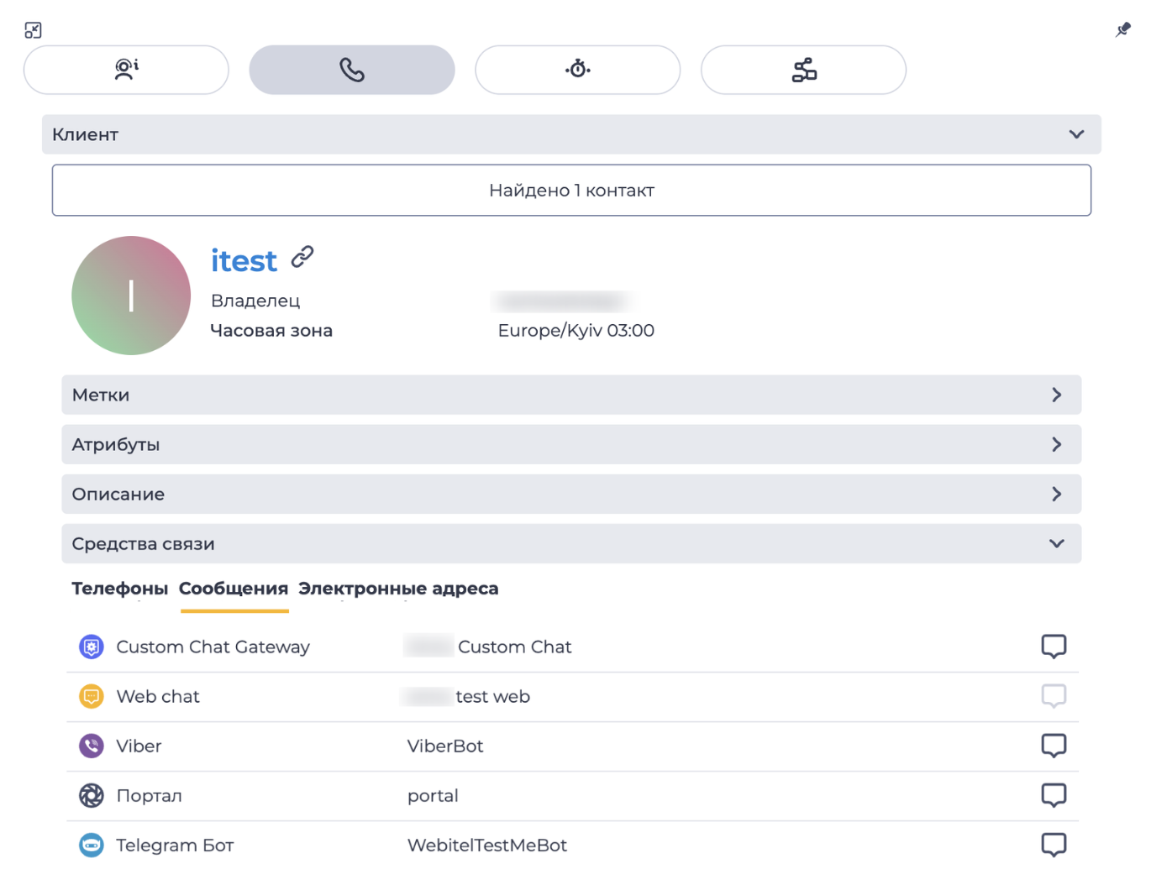Expand the Атрибуты section
This screenshot has width=1151, height=890.
pyautogui.click(x=571, y=444)
